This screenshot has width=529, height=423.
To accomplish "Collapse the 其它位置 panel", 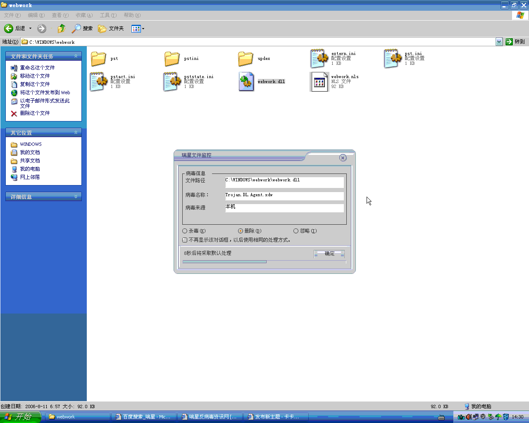I will (76, 133).
